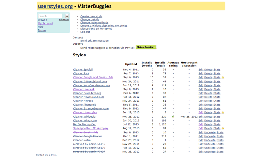
Task: View Stats for Netflix Decrapifier
Action: [217, 124]
